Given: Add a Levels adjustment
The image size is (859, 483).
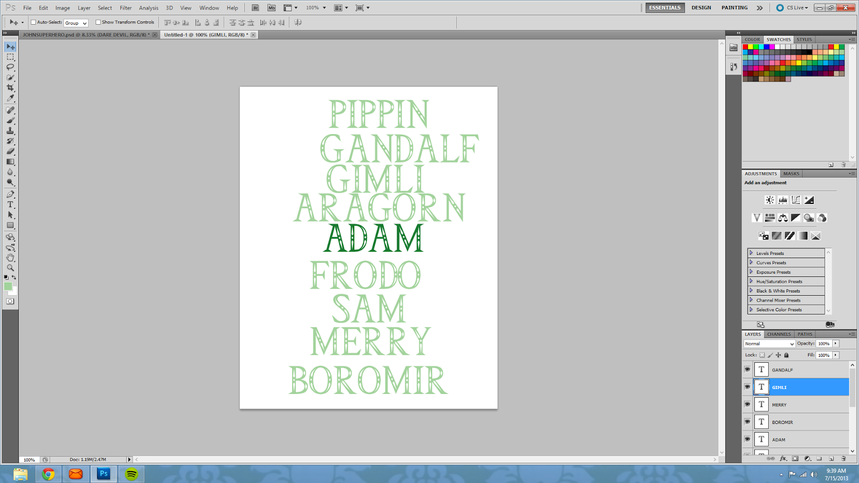Looking at the screenshot, I should coord(783,200).
